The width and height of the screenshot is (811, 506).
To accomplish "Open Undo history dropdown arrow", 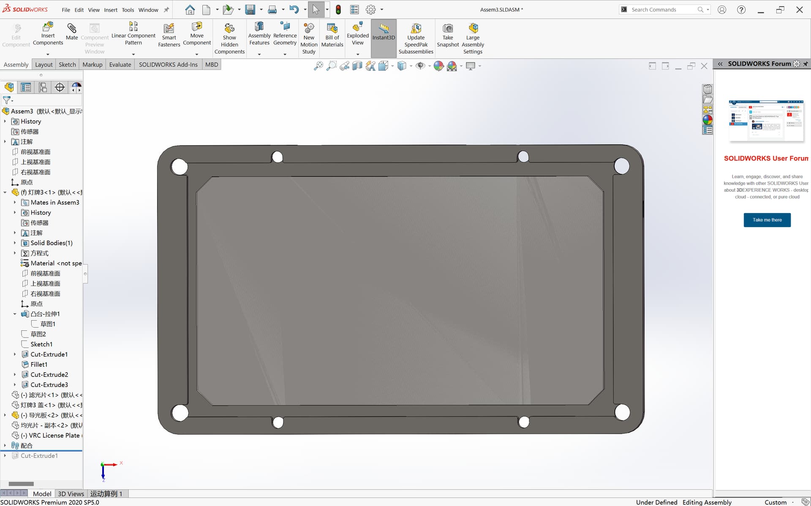I will (x=305, y=10).
